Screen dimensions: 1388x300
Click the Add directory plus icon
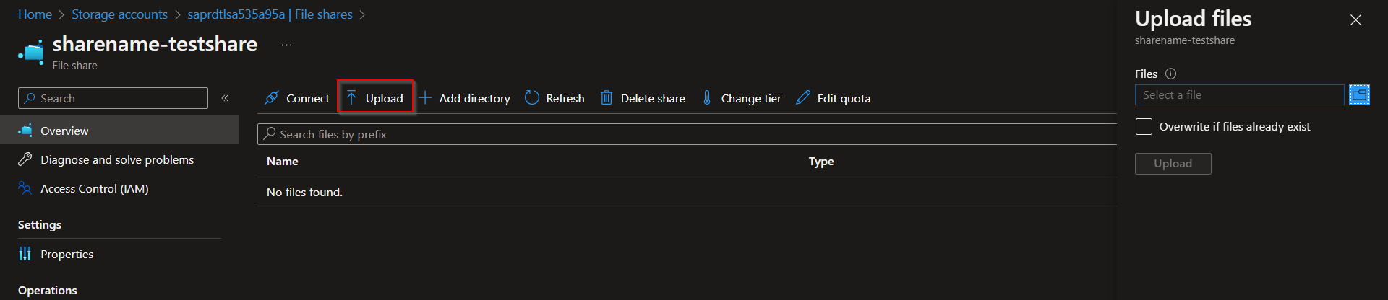[x=425, y=98]
